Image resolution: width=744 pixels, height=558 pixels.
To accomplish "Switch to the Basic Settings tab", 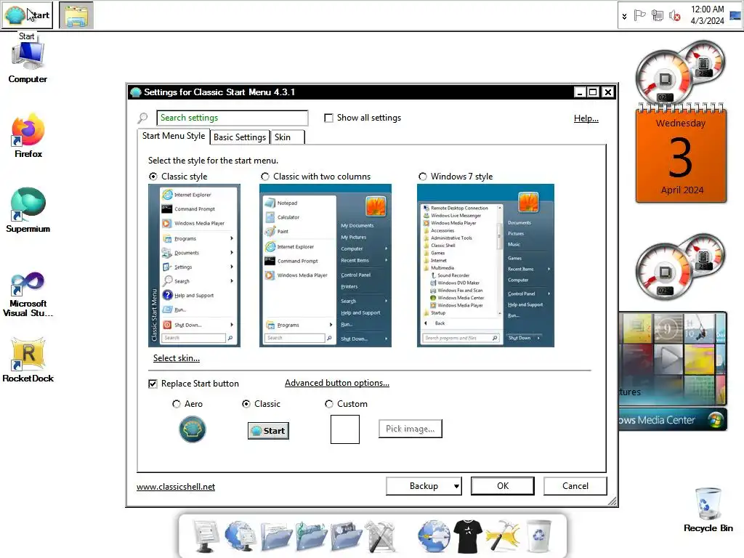I will [x=240, y=137].
